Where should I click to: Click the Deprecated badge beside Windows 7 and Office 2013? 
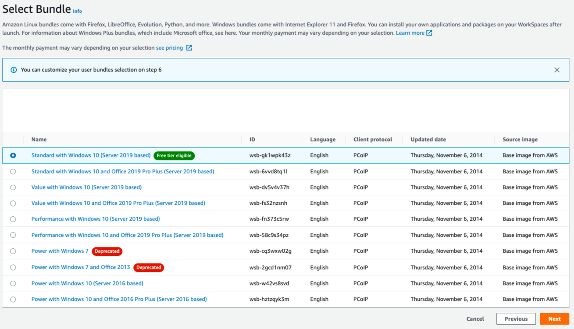tap(149, 268)
